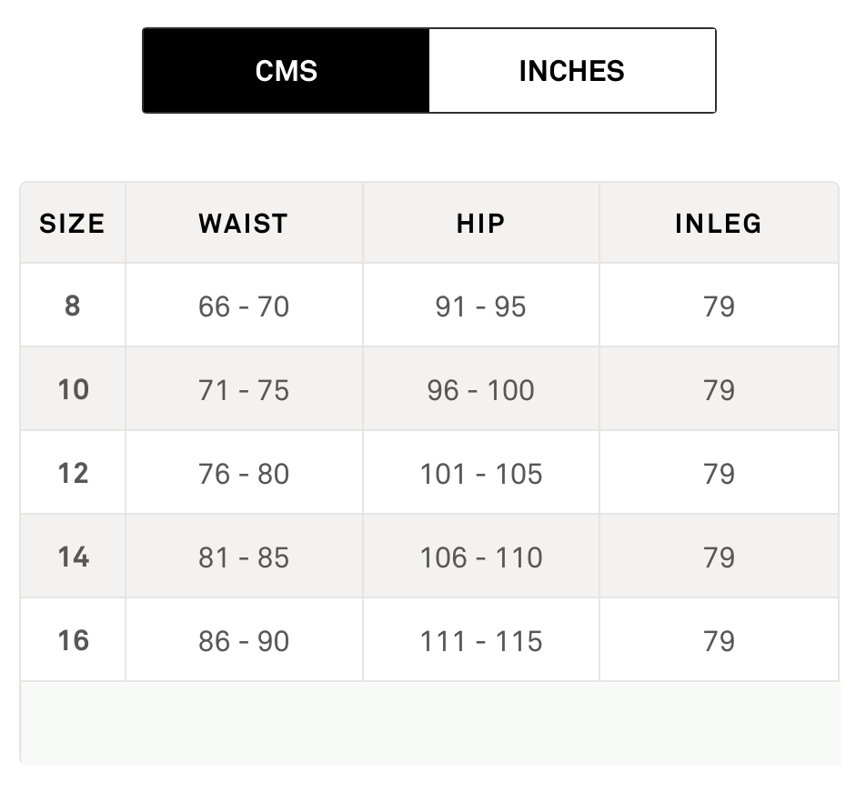The image size is (866, 793).
Task: Select the size 8 row label
Action: [72, 306]
